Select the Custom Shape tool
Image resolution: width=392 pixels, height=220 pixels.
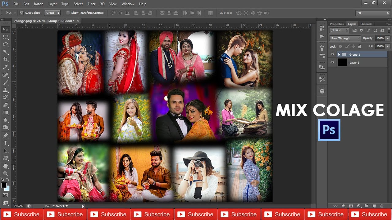[x=6, y=158]
